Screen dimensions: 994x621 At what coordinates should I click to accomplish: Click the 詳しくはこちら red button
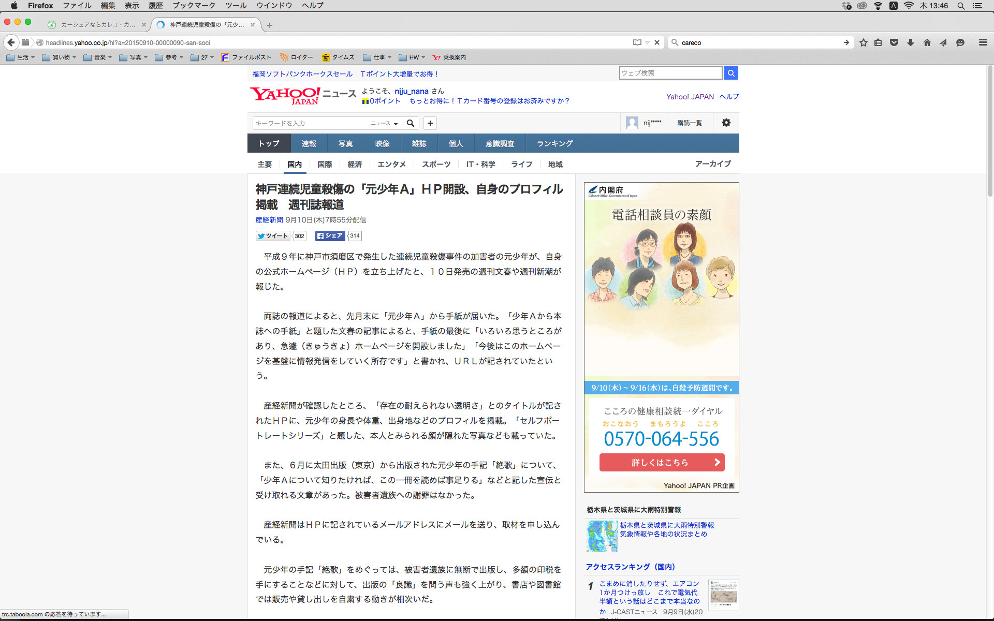click(x=661, y=463)
